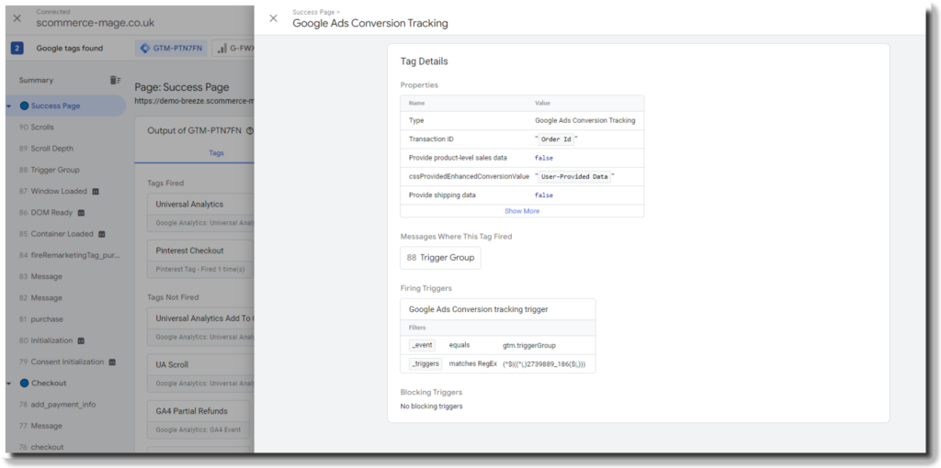Click the badge icon next to Initialization
941x468 pixels.
(x=81, y=341)
